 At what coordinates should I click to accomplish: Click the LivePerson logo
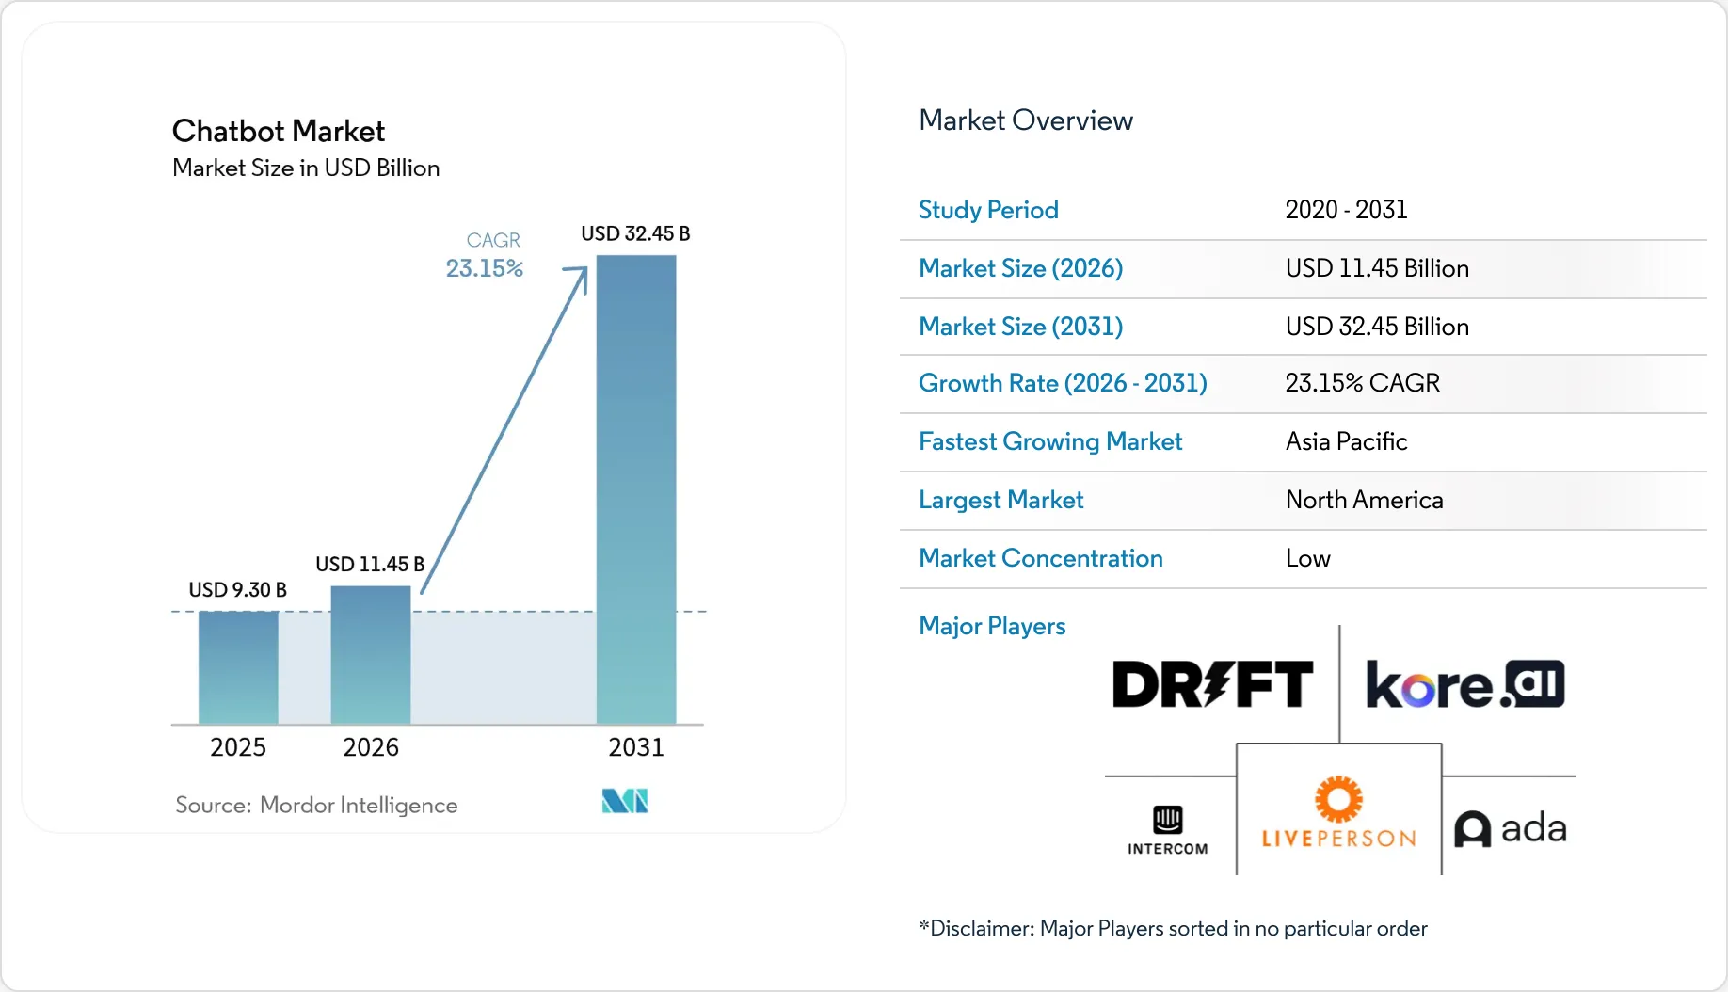click(1338, 812)
